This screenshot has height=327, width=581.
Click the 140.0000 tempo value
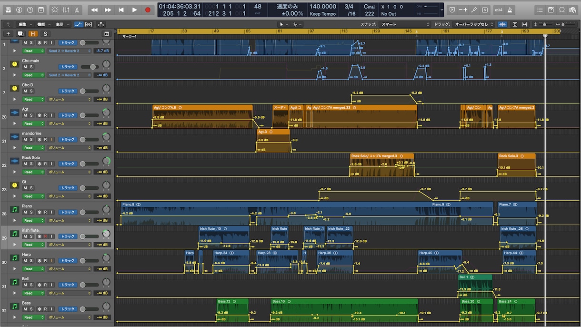[x=322, y=7]
